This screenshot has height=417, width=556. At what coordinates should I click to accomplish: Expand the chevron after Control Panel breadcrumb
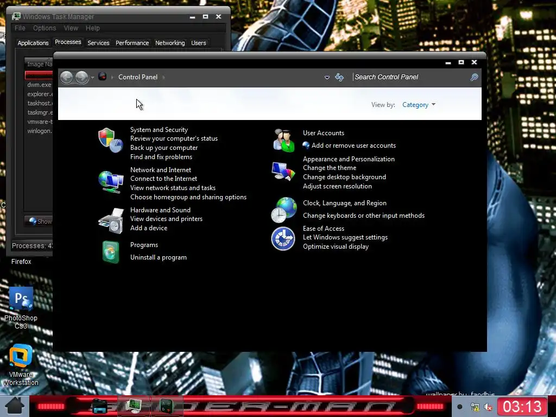tap(164, 77)
